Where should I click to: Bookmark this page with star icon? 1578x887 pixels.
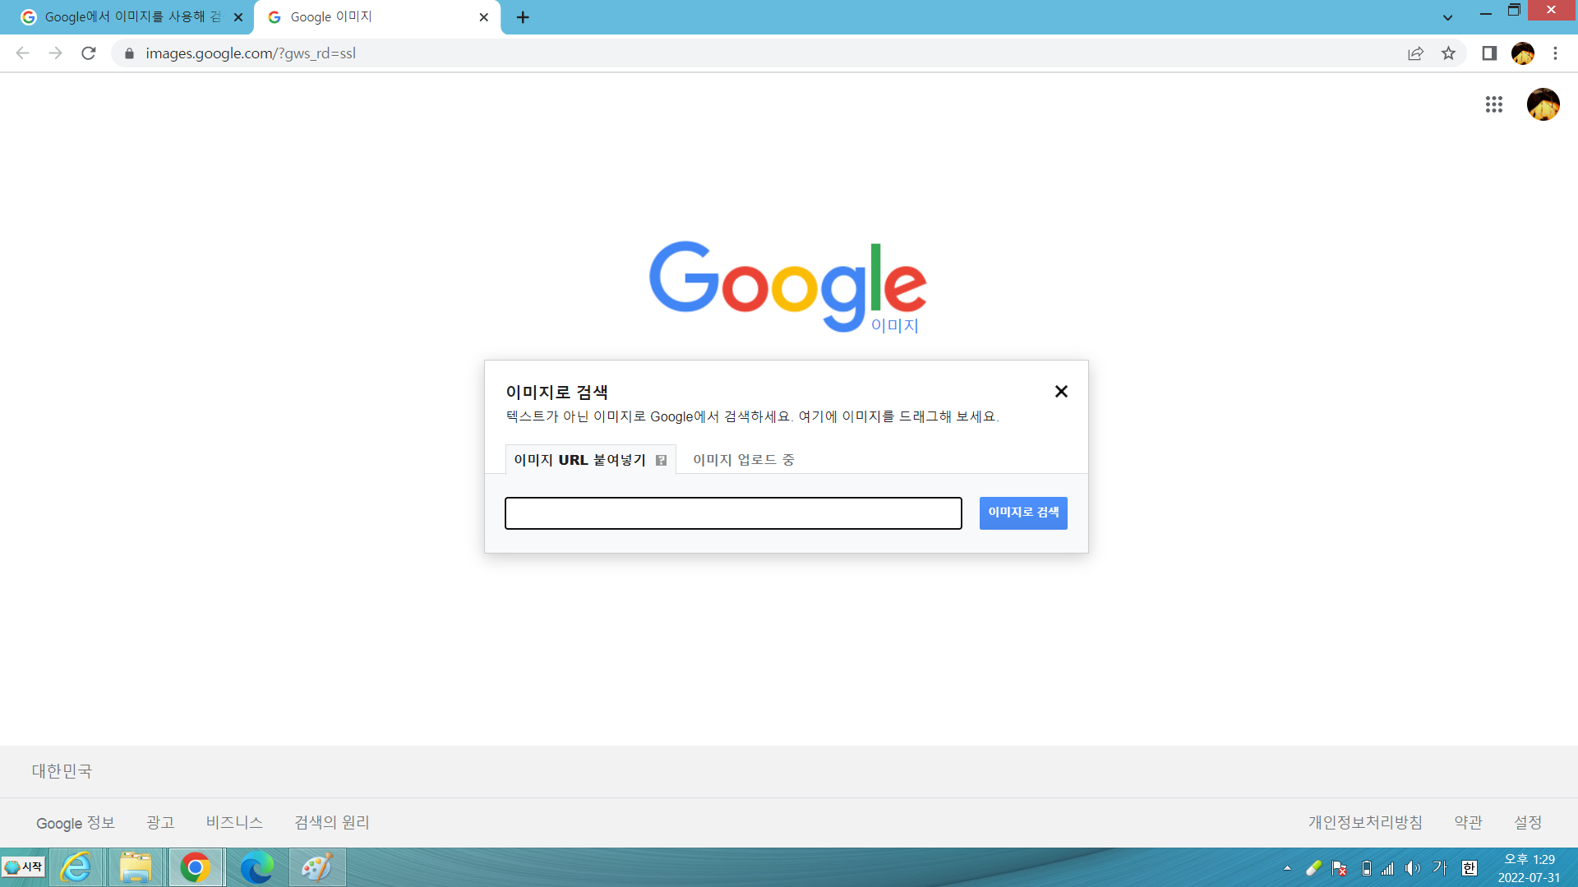tap(1448, 53)
